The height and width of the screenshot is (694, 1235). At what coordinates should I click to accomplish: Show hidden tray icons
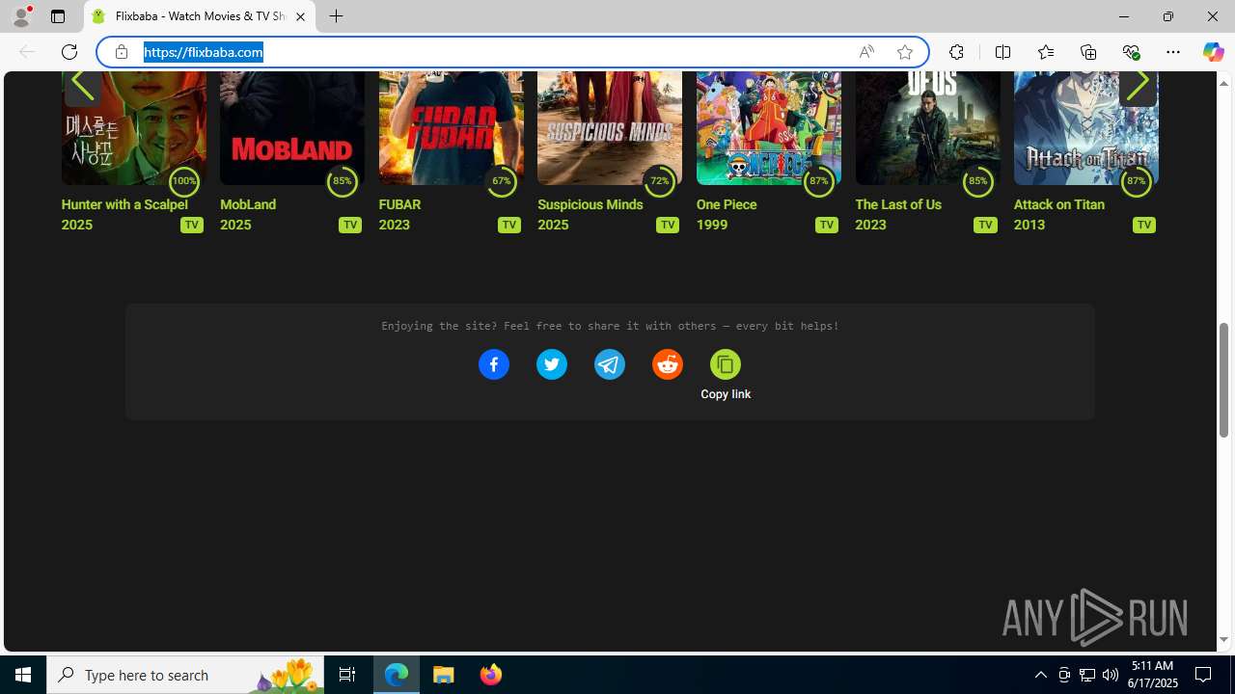coord(1041,675)
